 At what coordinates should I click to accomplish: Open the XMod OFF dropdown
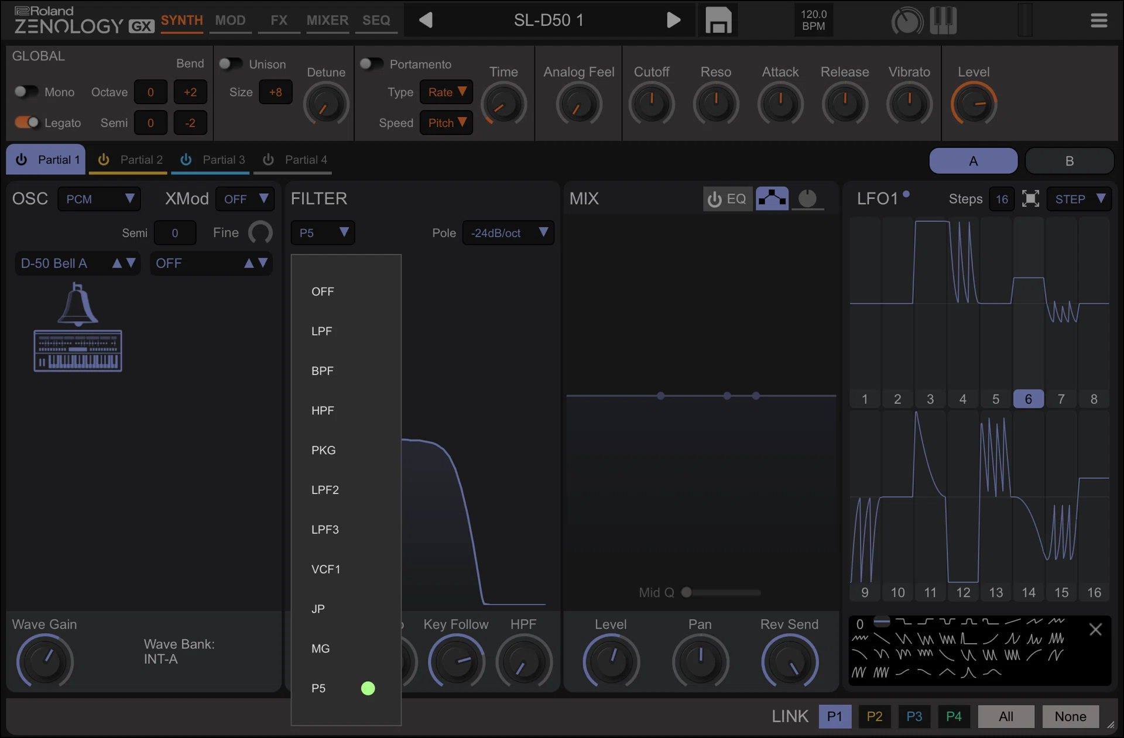(245, 199)
